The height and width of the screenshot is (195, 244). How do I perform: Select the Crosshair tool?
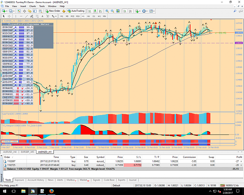pos(9,16)
